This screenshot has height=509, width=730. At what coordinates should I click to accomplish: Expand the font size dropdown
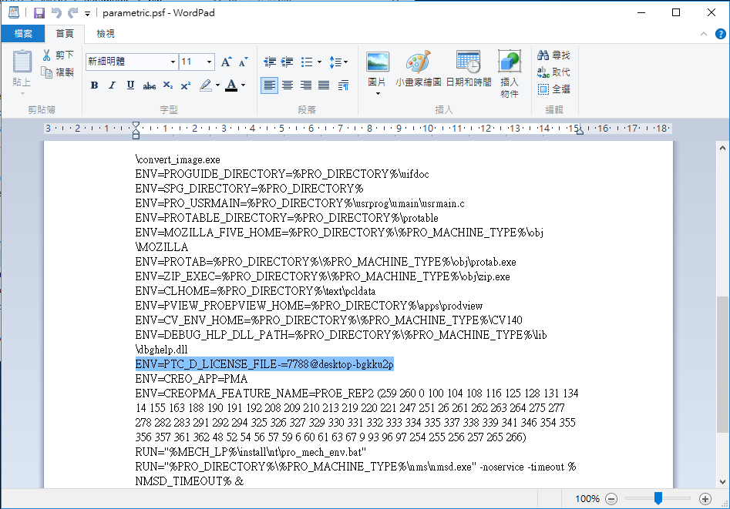click(x=209, y=62)
